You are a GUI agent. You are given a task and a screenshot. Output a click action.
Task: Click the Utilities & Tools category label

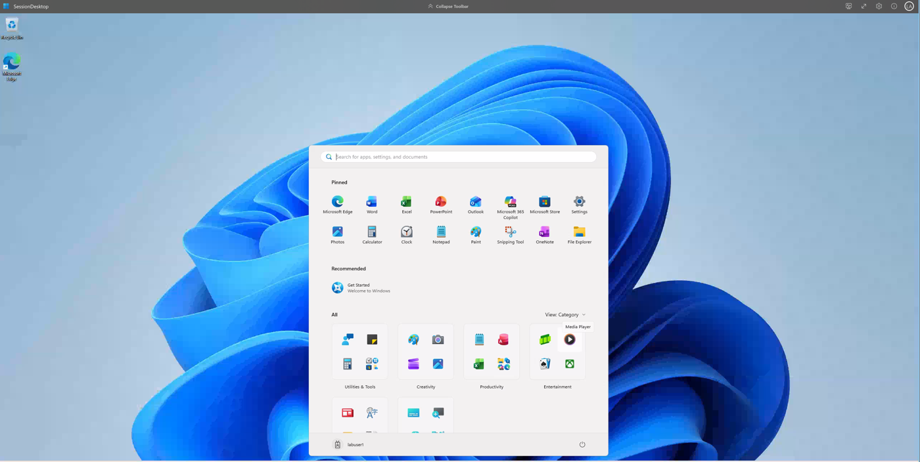tap(360, 387)
